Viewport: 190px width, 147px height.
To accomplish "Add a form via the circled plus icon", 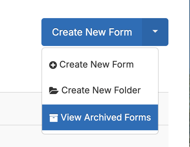I will coord(53,65).
